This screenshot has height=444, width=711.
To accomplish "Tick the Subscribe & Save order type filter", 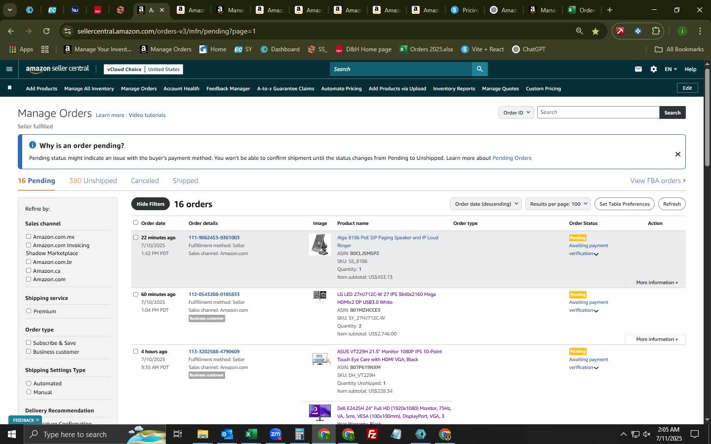I will click(29, 342).
